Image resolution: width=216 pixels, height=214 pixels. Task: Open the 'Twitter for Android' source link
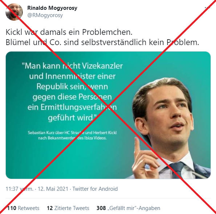coord(95,189)
